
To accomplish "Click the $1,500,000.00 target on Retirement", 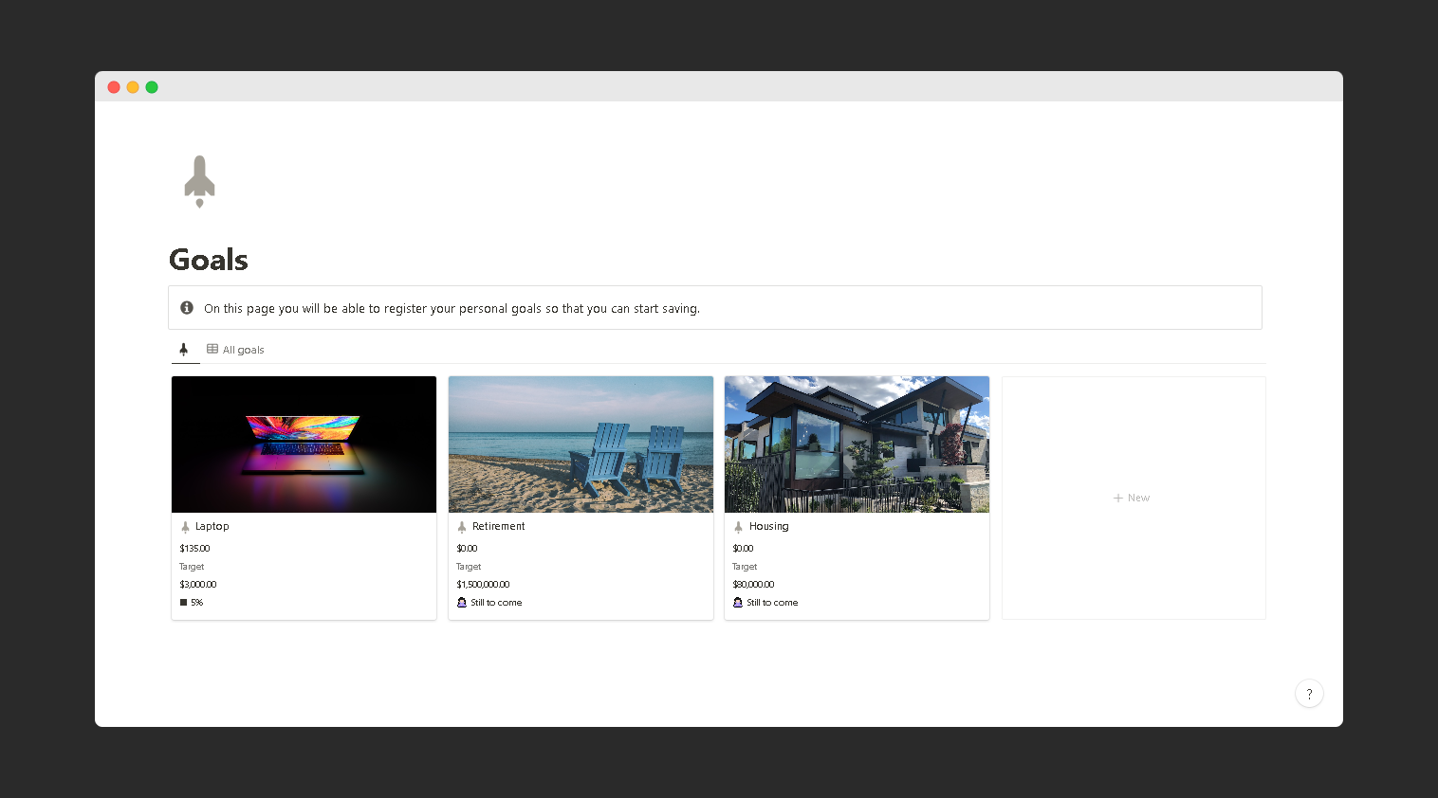I will (x=483, y=584).
